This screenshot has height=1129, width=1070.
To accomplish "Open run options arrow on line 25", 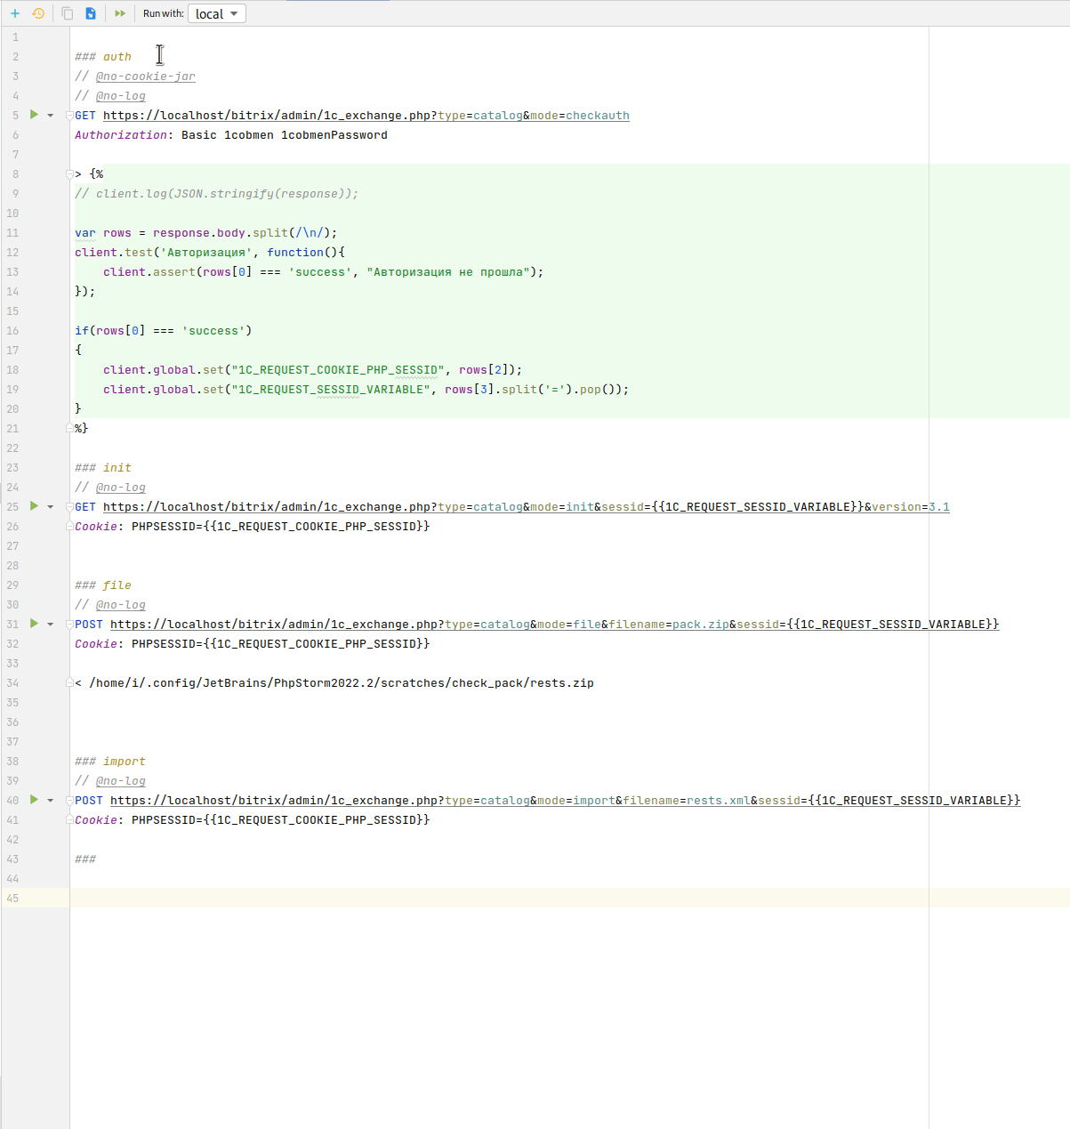I will (x=51, y=507).
